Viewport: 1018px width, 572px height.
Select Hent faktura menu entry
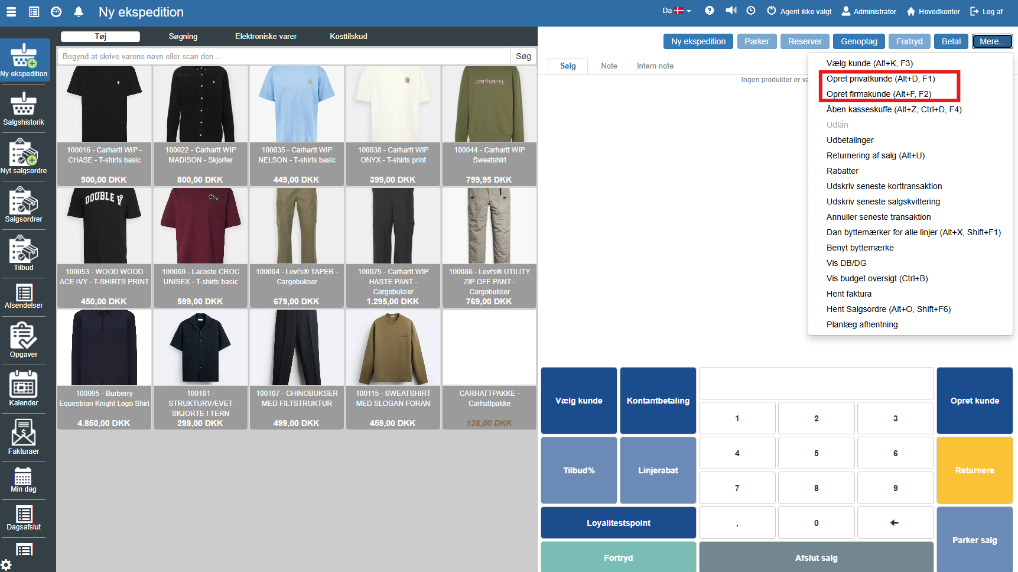click(x=849, y=294)
